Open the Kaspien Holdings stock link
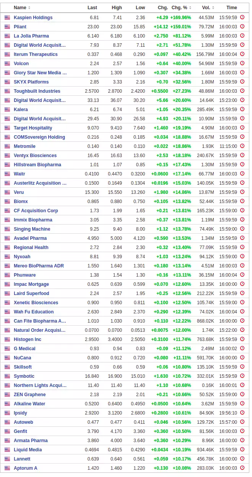The image size is (252, 477). pos(33,18)
